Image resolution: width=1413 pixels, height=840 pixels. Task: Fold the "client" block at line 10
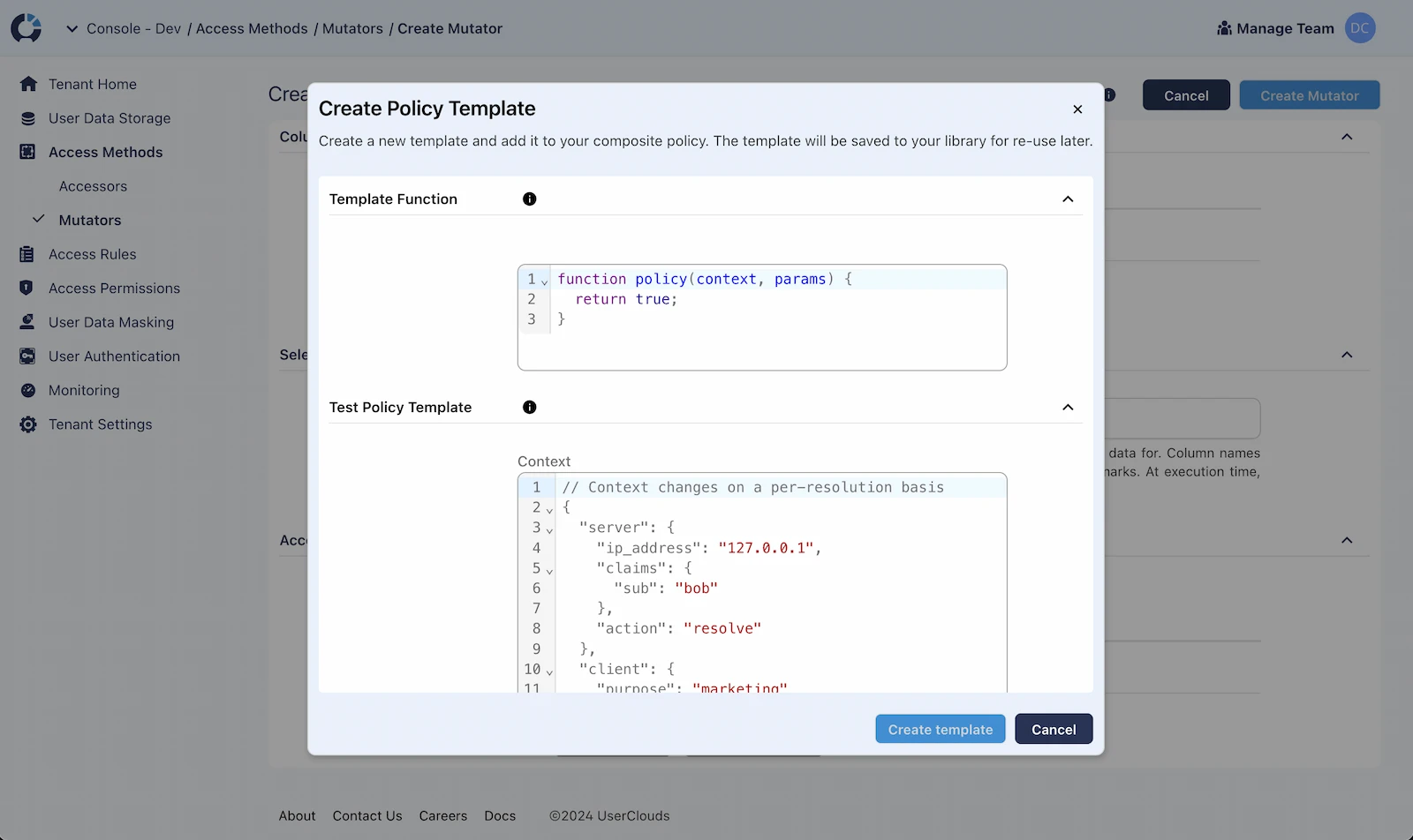pyautogui.click(x=549, y=672)
